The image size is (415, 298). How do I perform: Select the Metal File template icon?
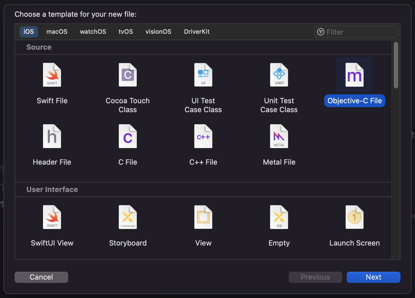click(279, 136)
